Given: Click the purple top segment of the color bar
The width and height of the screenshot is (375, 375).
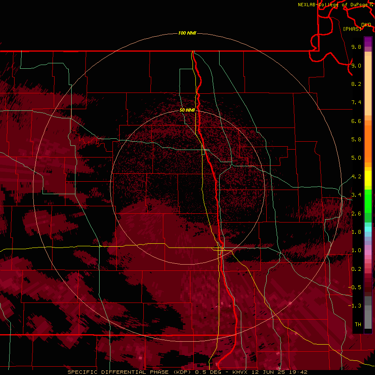Looking at the screenshot, I should pyautogui.click(x=368, y=42).
